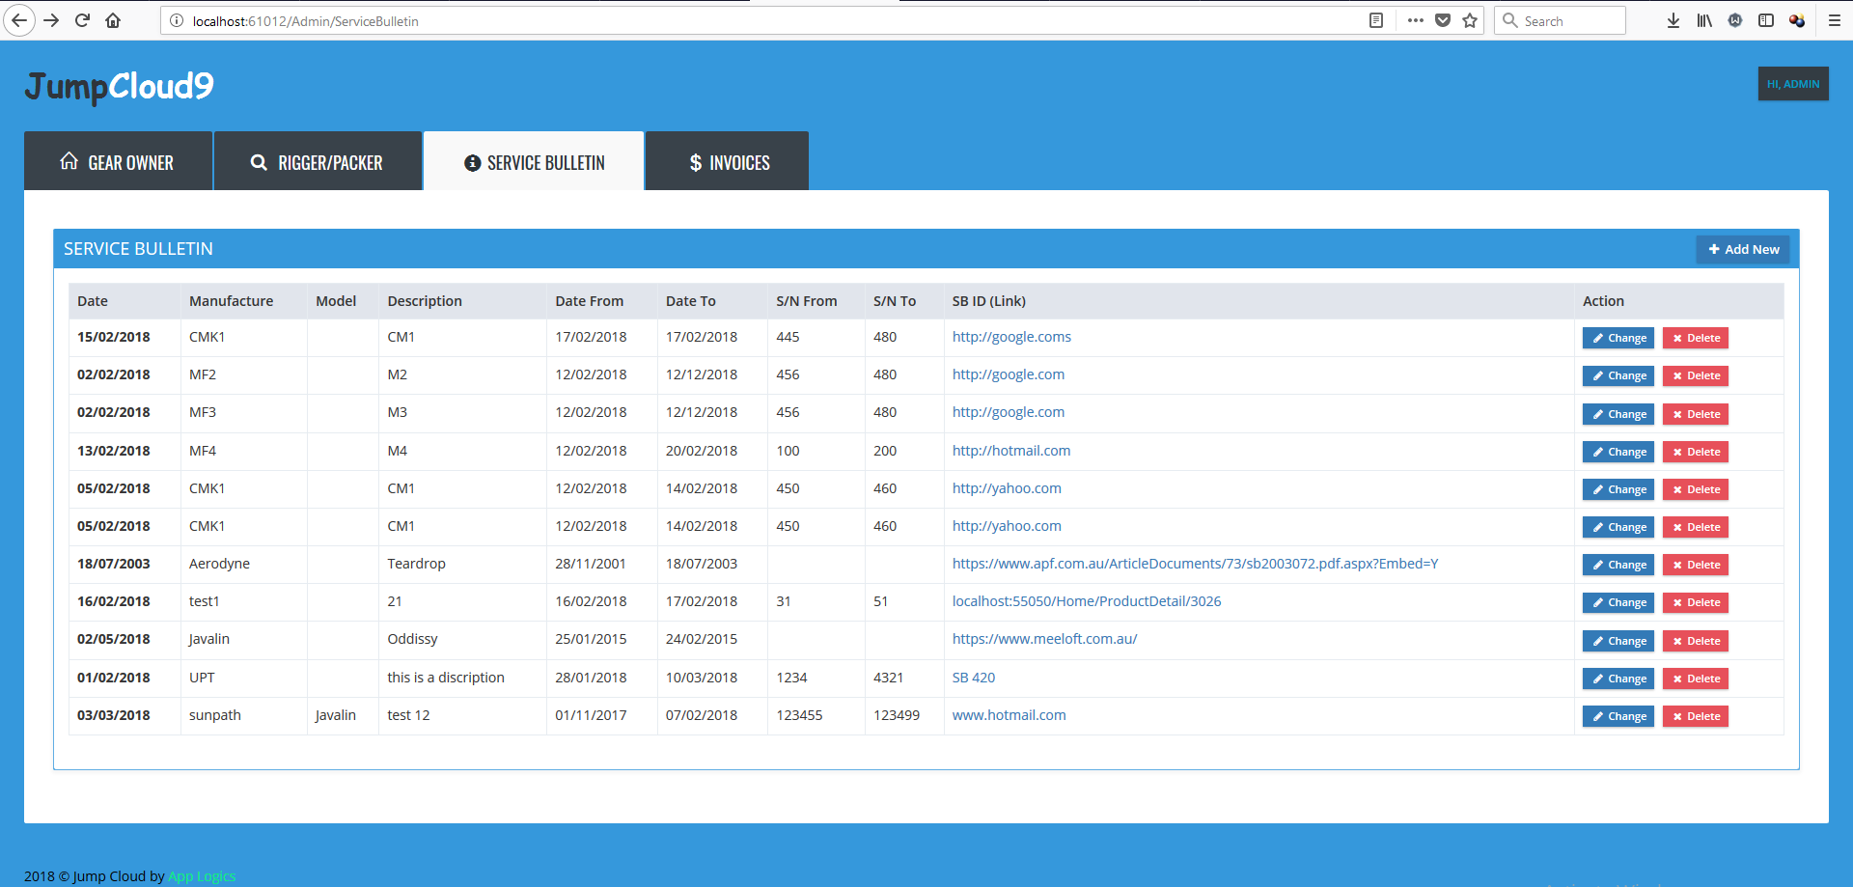Open the Hi, Admin user dropdown
The image size is (1853, 887).
click(1792, 84)
